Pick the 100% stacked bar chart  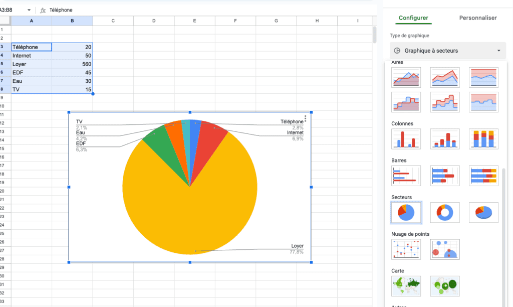click(x=483, y=176)
